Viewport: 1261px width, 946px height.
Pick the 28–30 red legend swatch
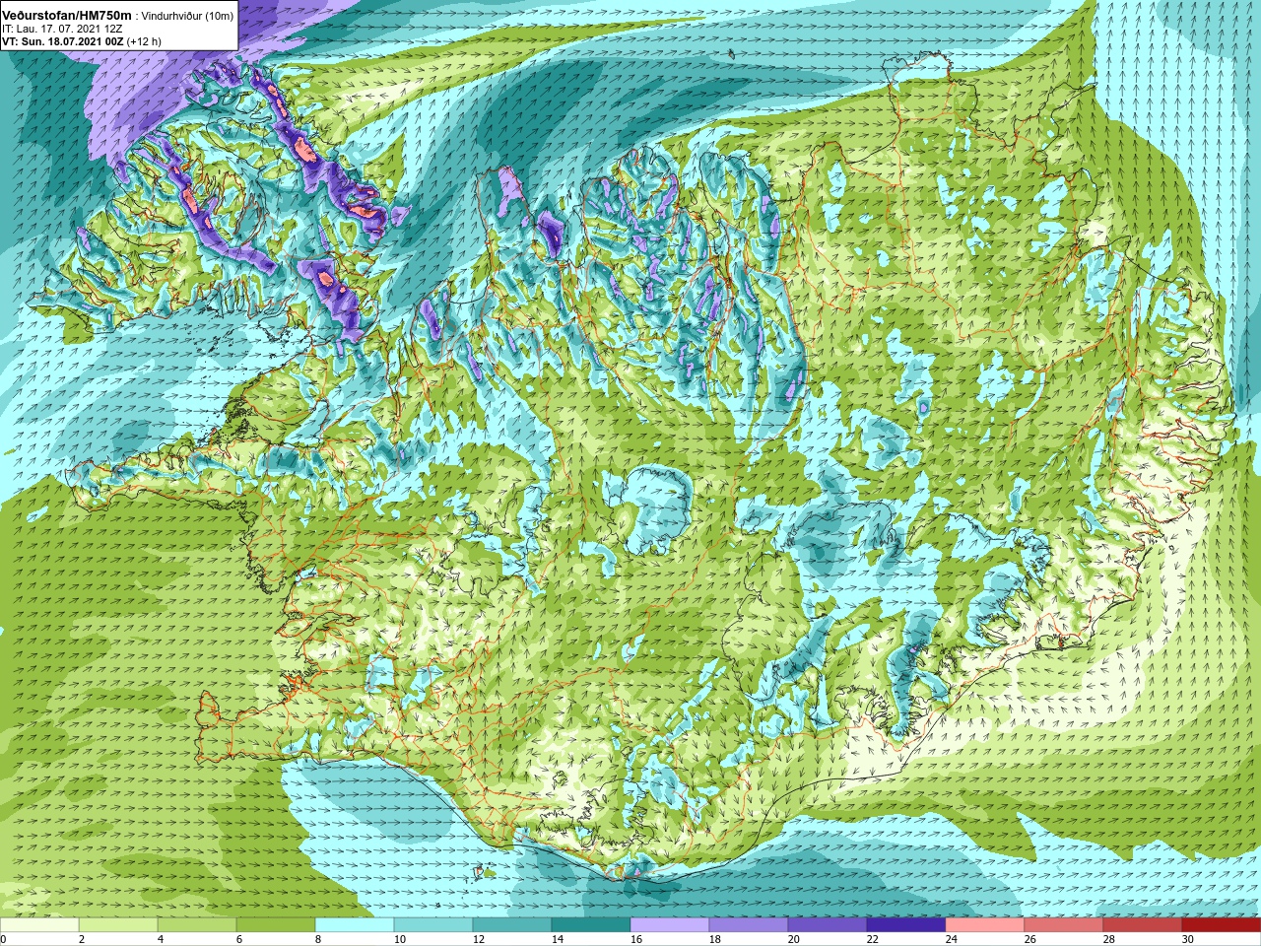(x=1143, y=924)
